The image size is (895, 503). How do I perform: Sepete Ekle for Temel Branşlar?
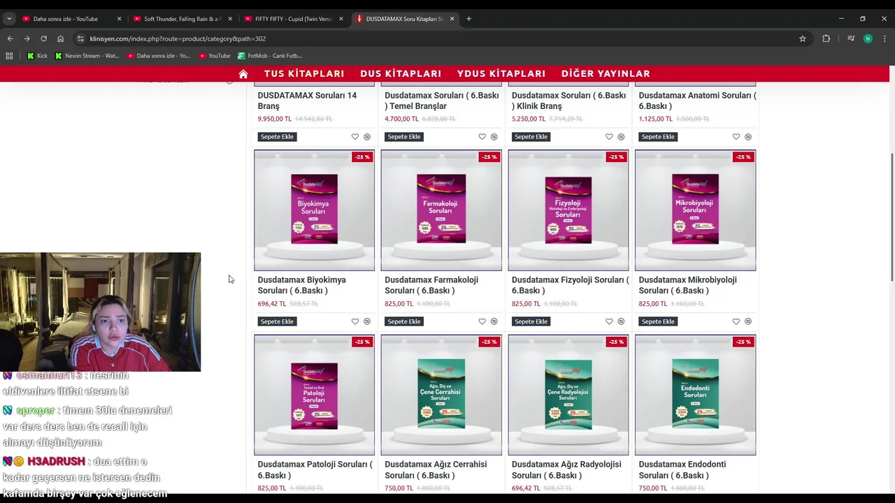[404, 137]
